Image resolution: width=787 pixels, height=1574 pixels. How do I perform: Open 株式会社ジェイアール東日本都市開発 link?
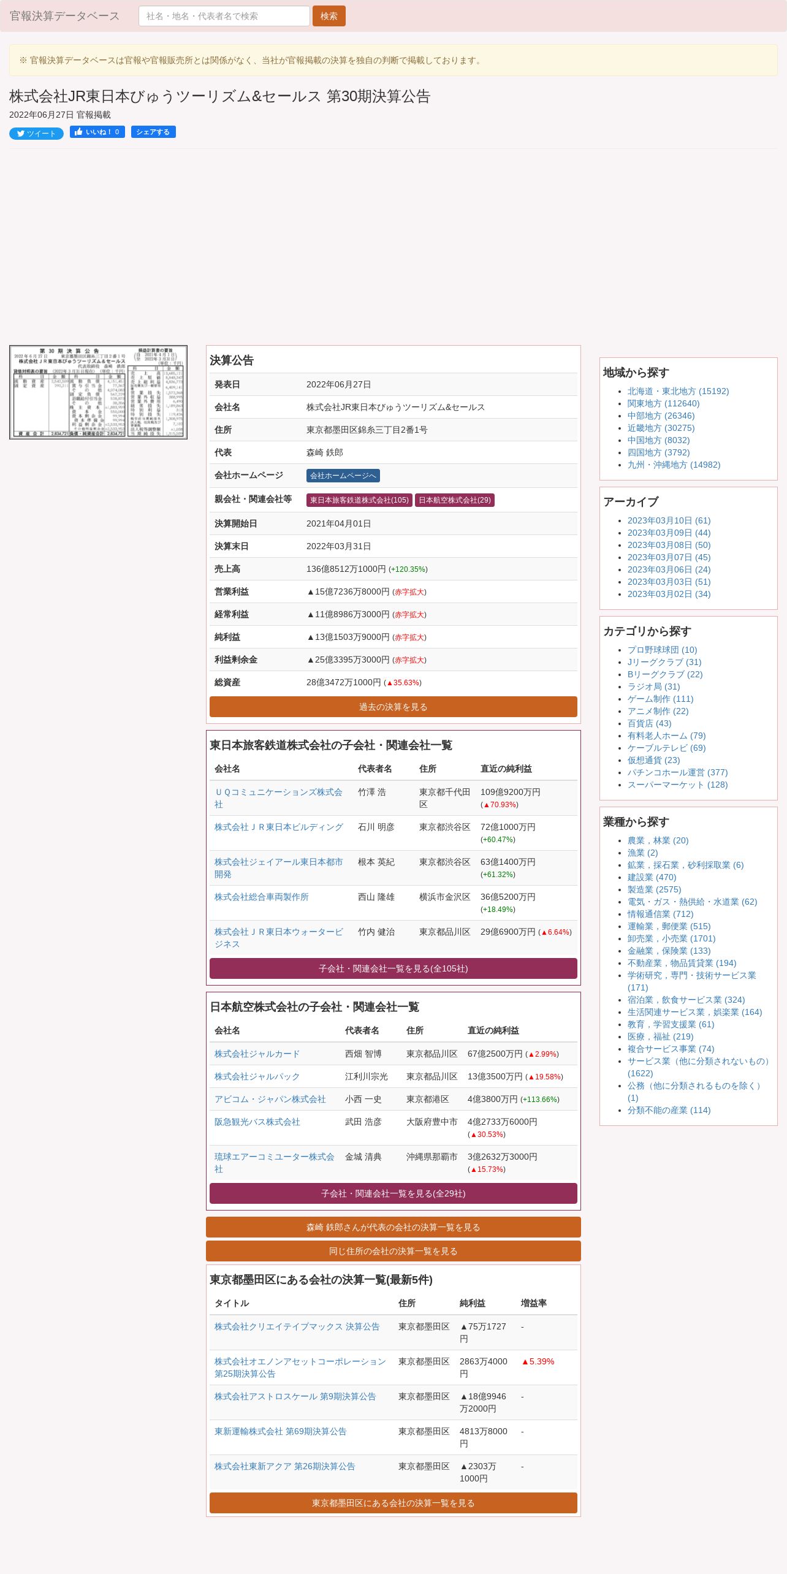click(x=278, y=868)
